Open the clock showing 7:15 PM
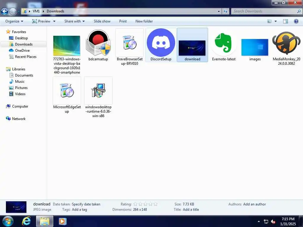303x227 pixels. pos(288,221)
